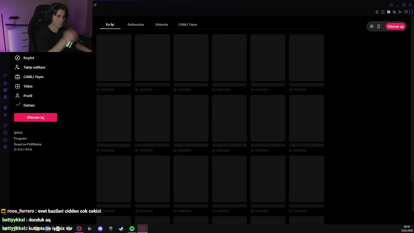The width and height of the screenshot is (414, 233).
Task: Open Discord from the taskbar
Action: pyautogui.click(x=100, y=229)
